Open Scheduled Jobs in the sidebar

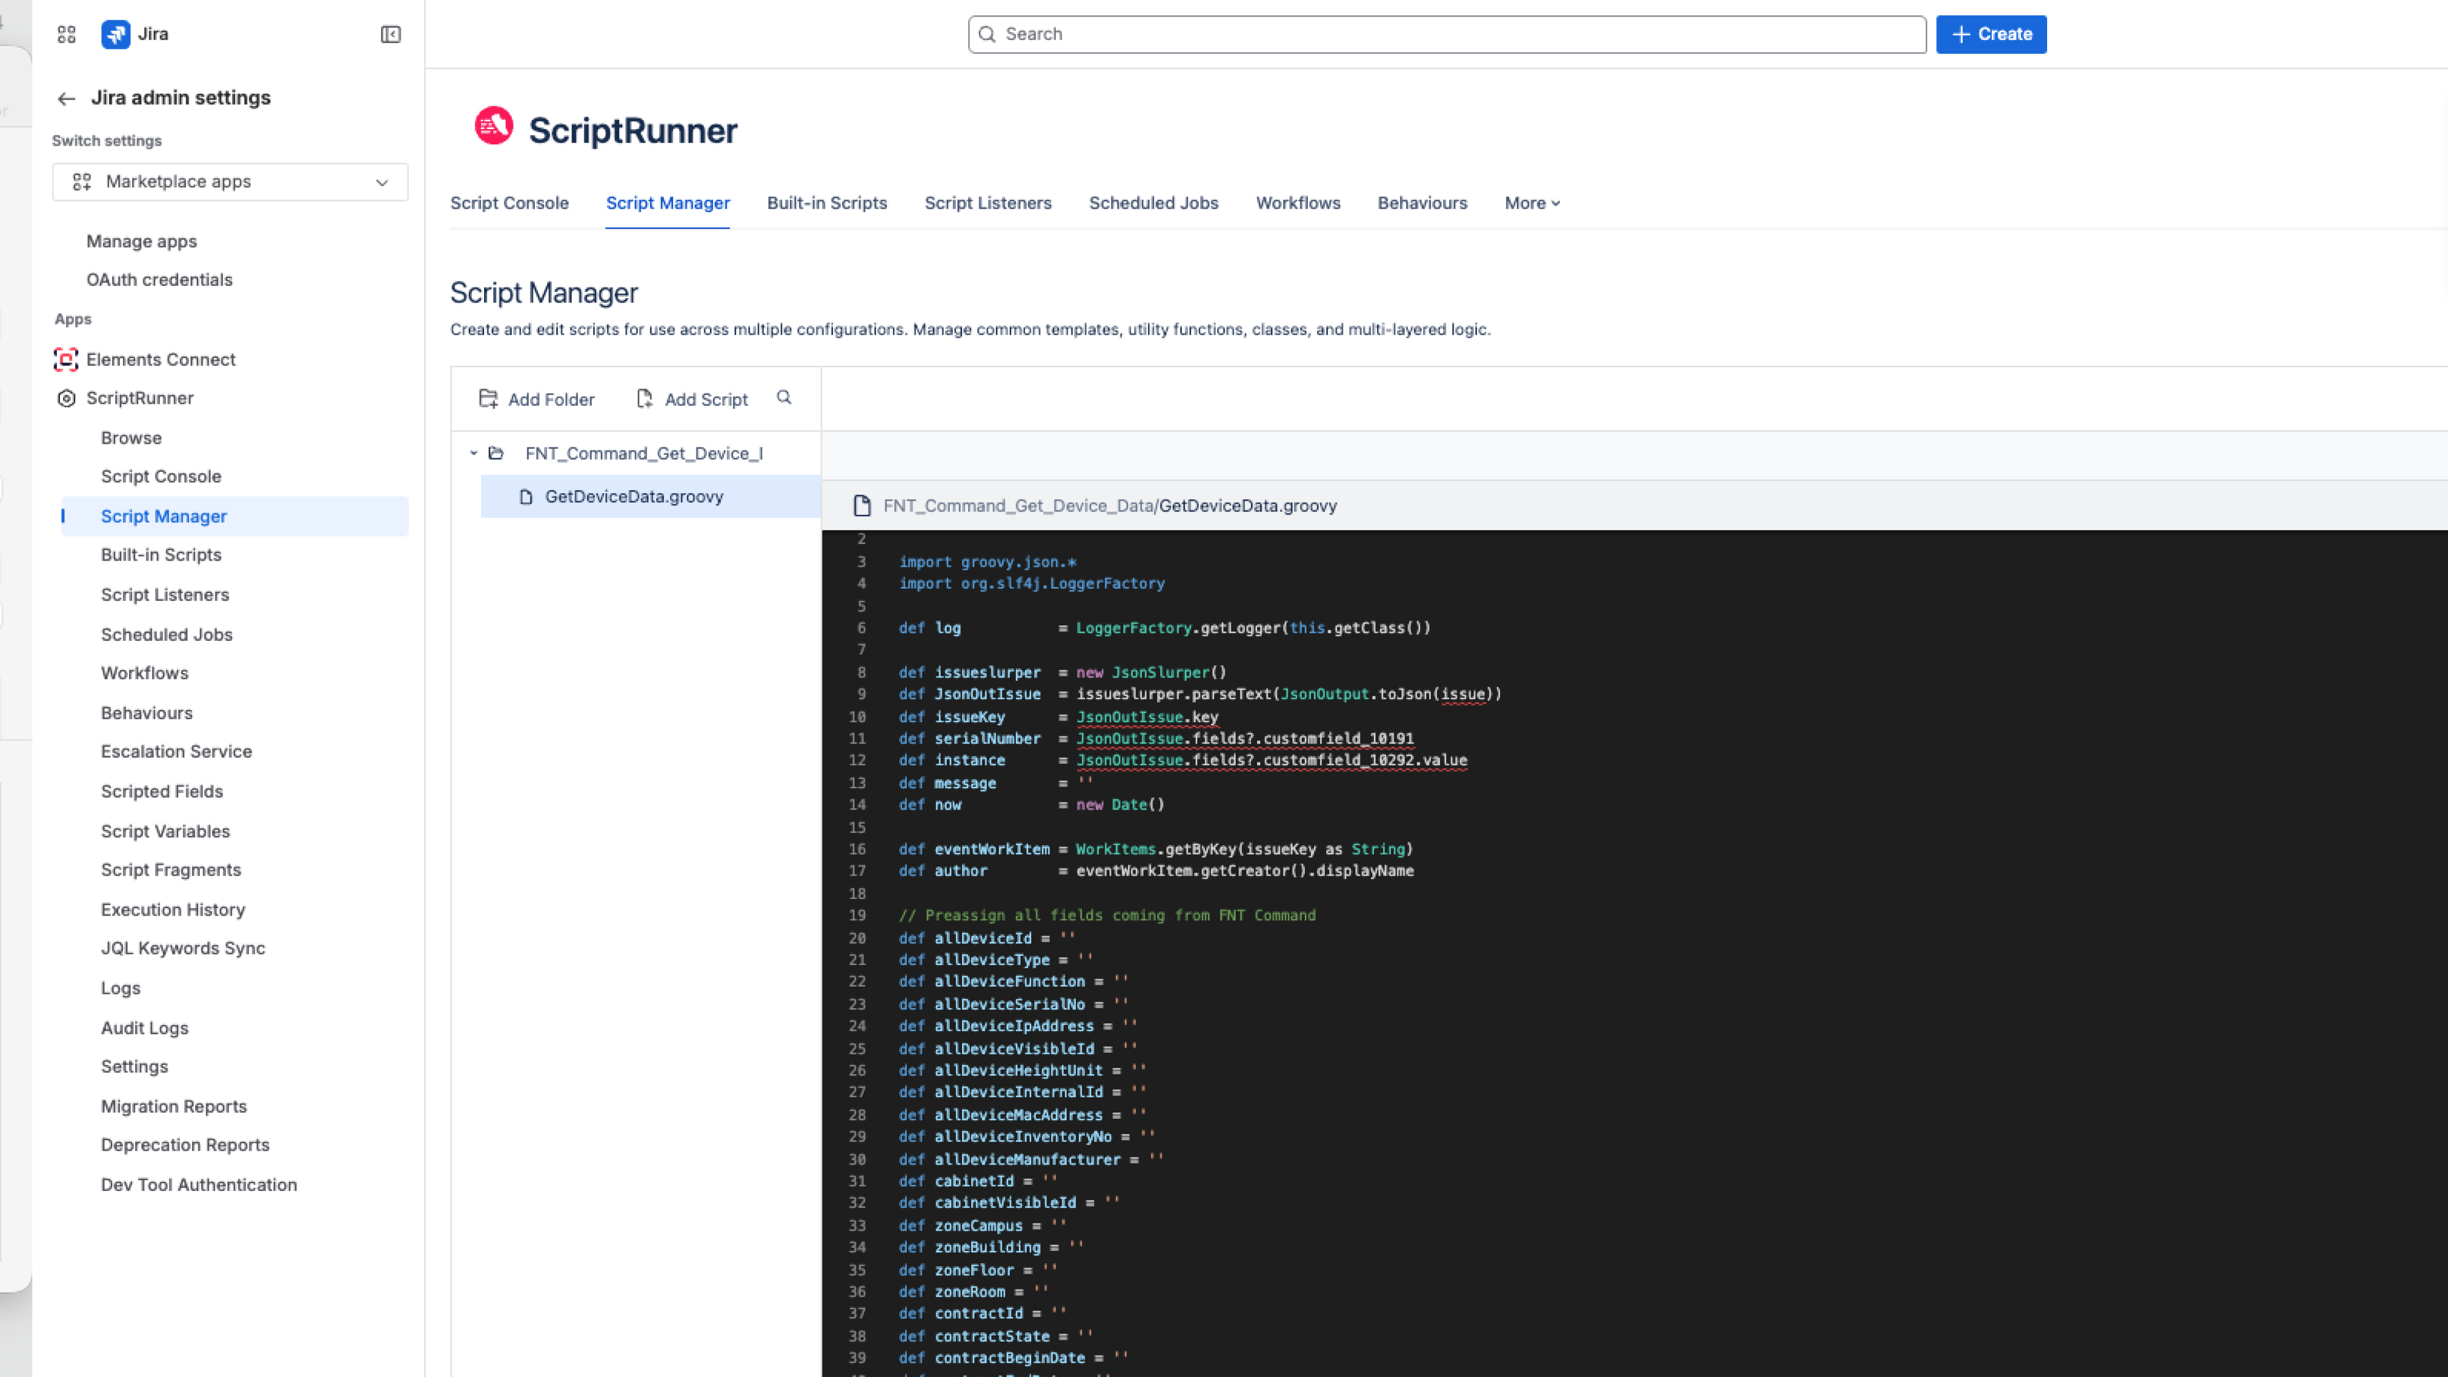166,635
